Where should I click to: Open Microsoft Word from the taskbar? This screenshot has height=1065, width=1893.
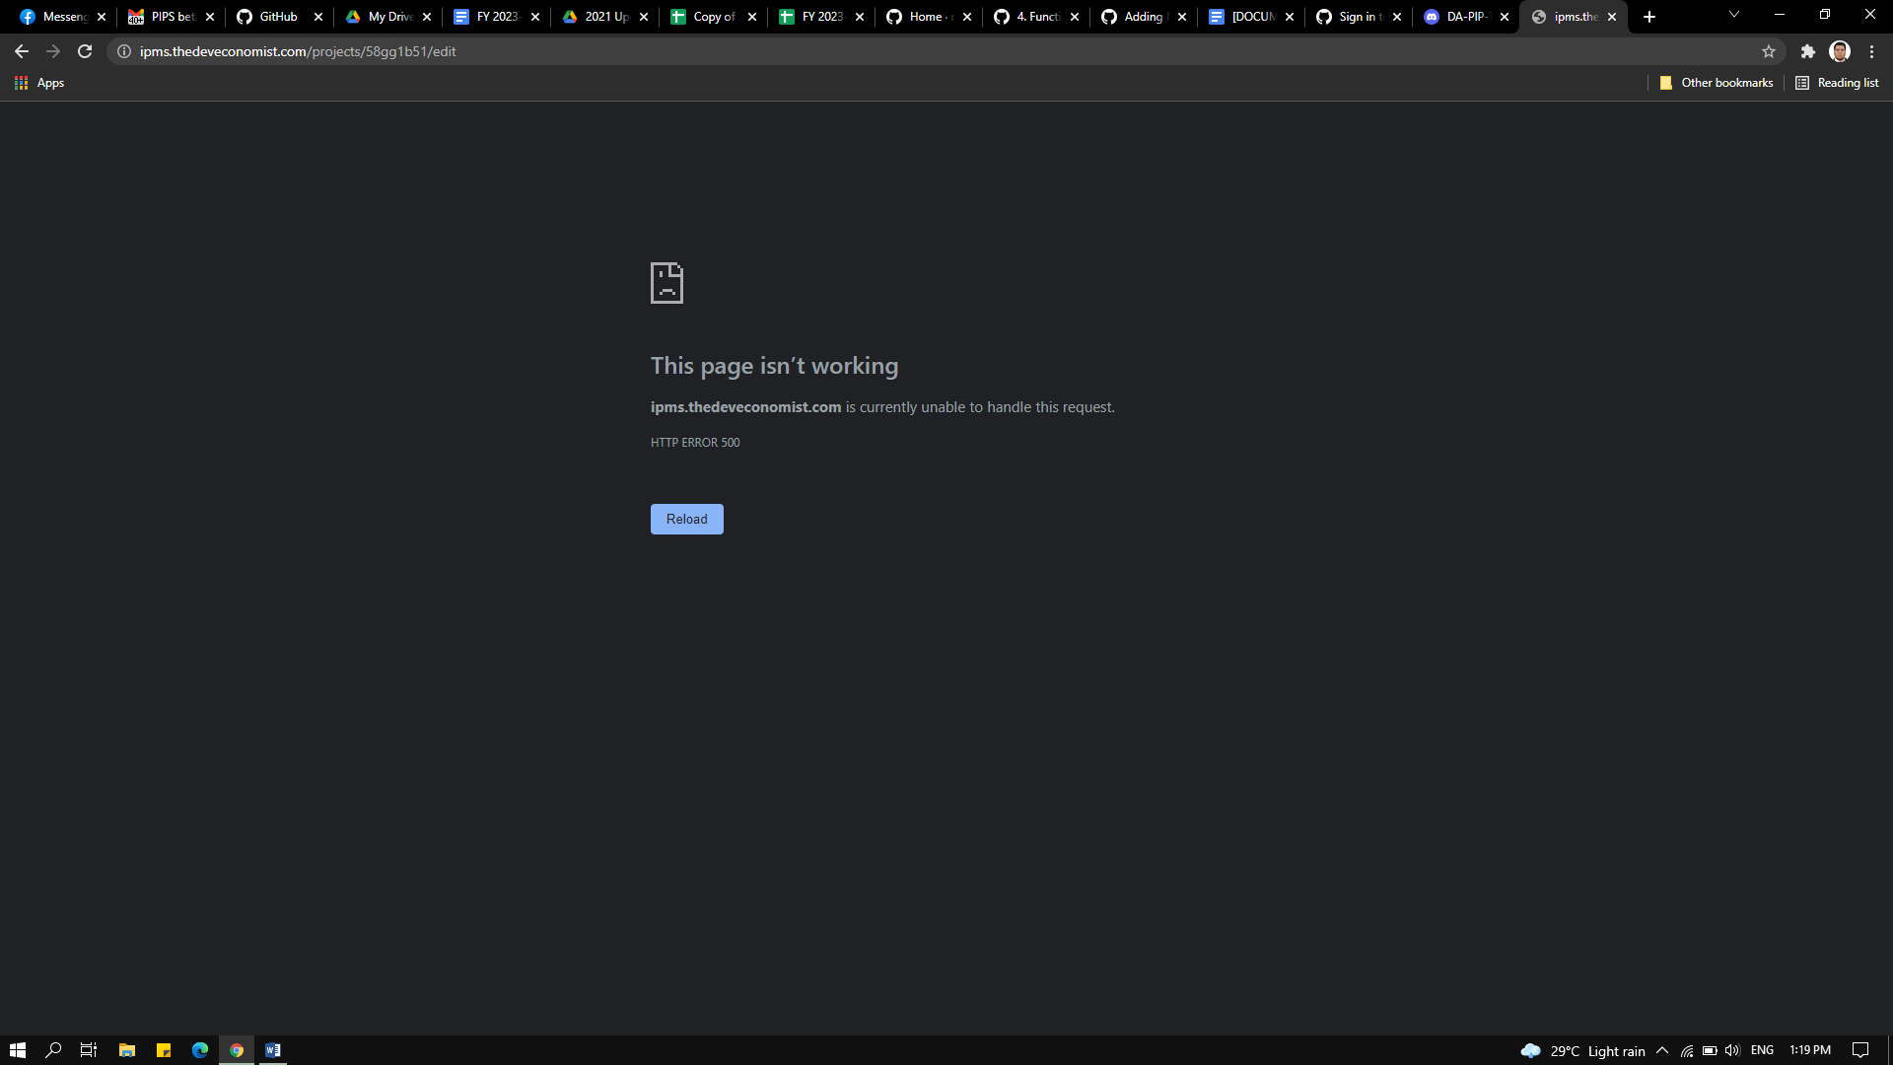click(273, 1049)
